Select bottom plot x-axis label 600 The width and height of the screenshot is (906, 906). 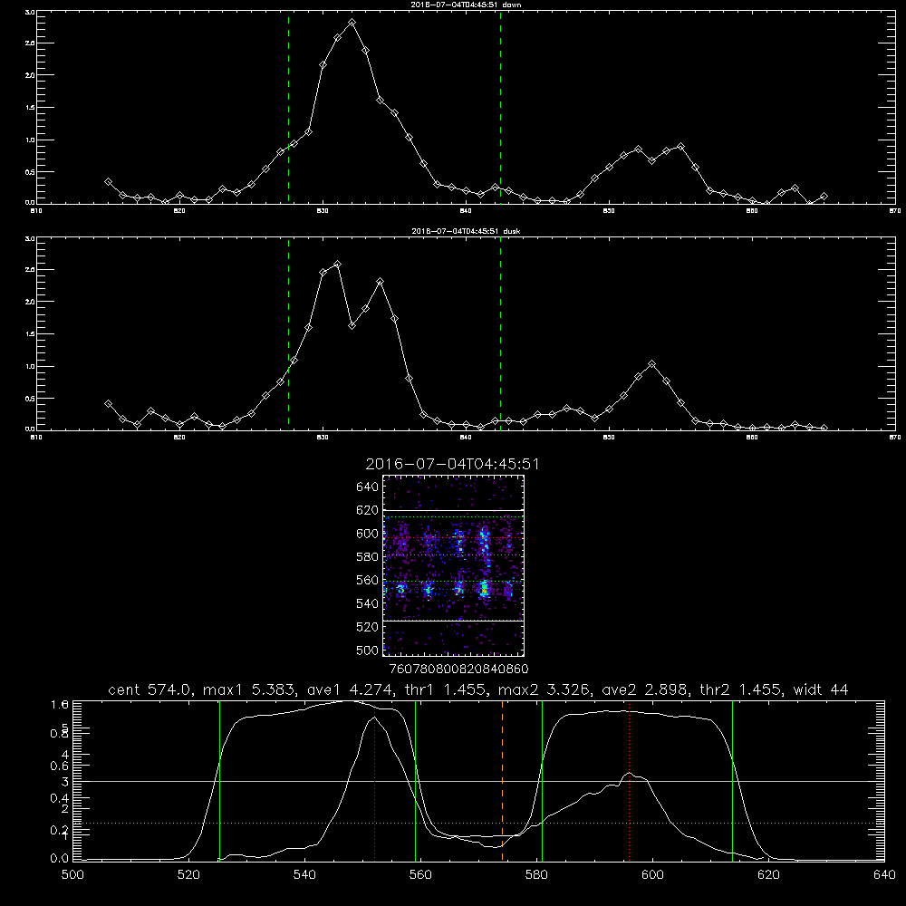point(652,875)
